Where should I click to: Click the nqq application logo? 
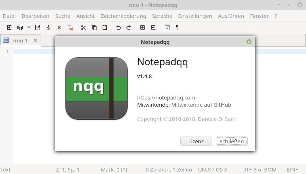pyautogui.click(x=97, y=88)
